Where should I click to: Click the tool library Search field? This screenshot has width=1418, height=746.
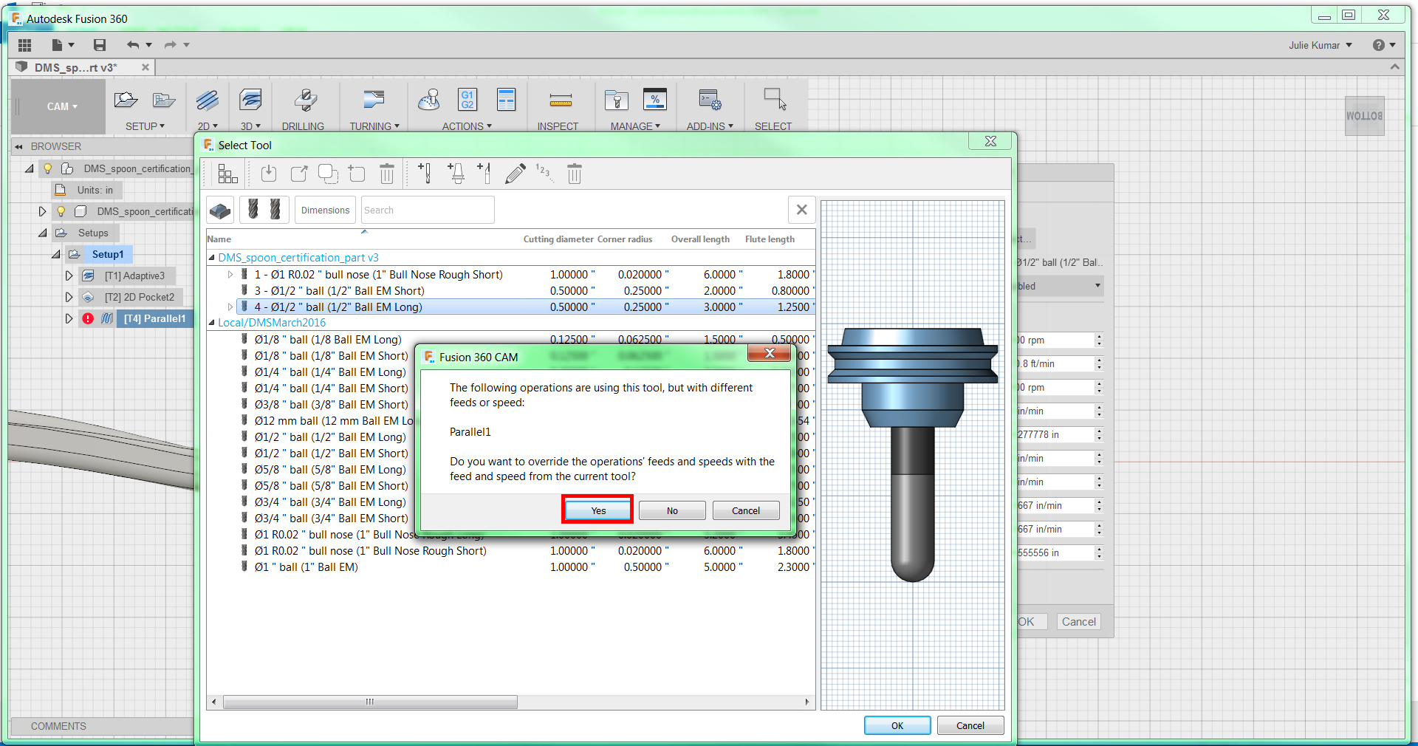pyautogui.click(x=428, y=210)
